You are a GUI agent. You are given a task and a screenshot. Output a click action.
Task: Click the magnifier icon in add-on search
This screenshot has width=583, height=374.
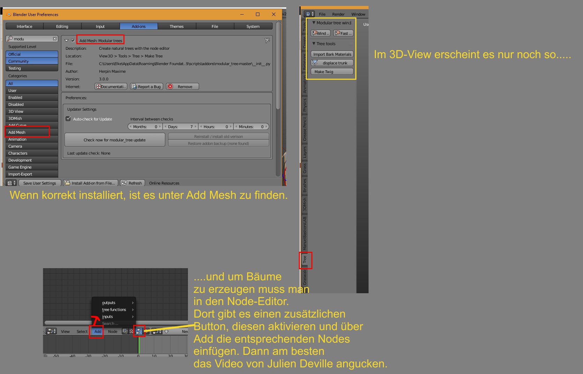click(x=10, y=39)
